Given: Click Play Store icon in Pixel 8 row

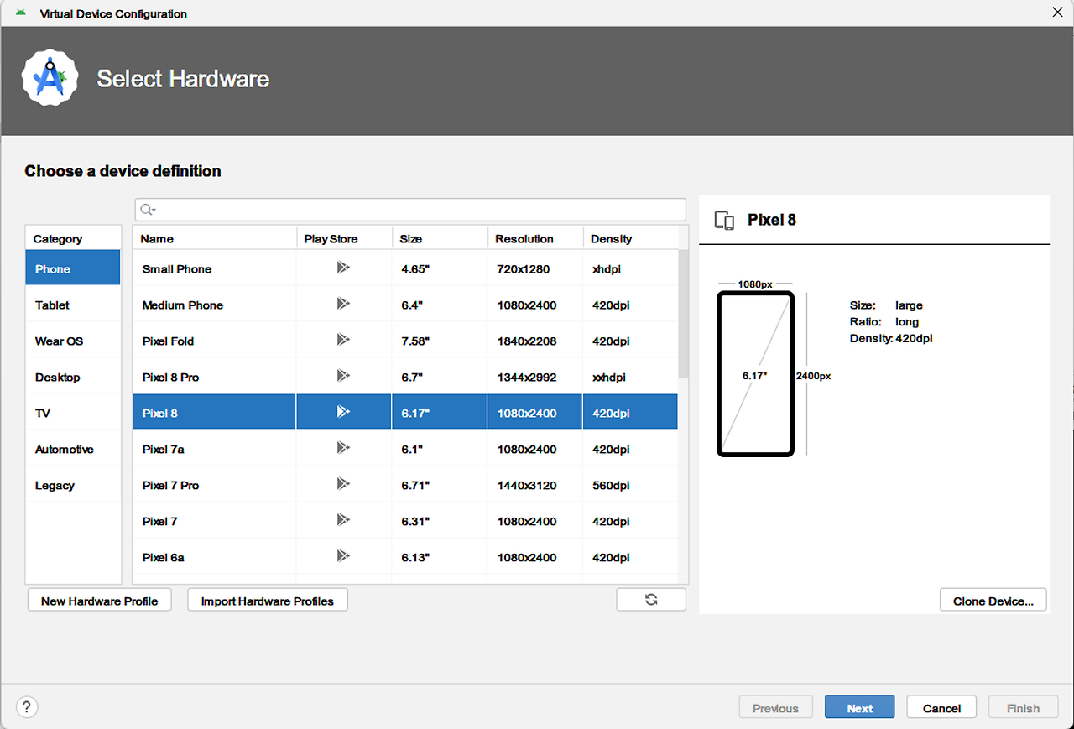Looking at the screenshot, I should point(343,413).
